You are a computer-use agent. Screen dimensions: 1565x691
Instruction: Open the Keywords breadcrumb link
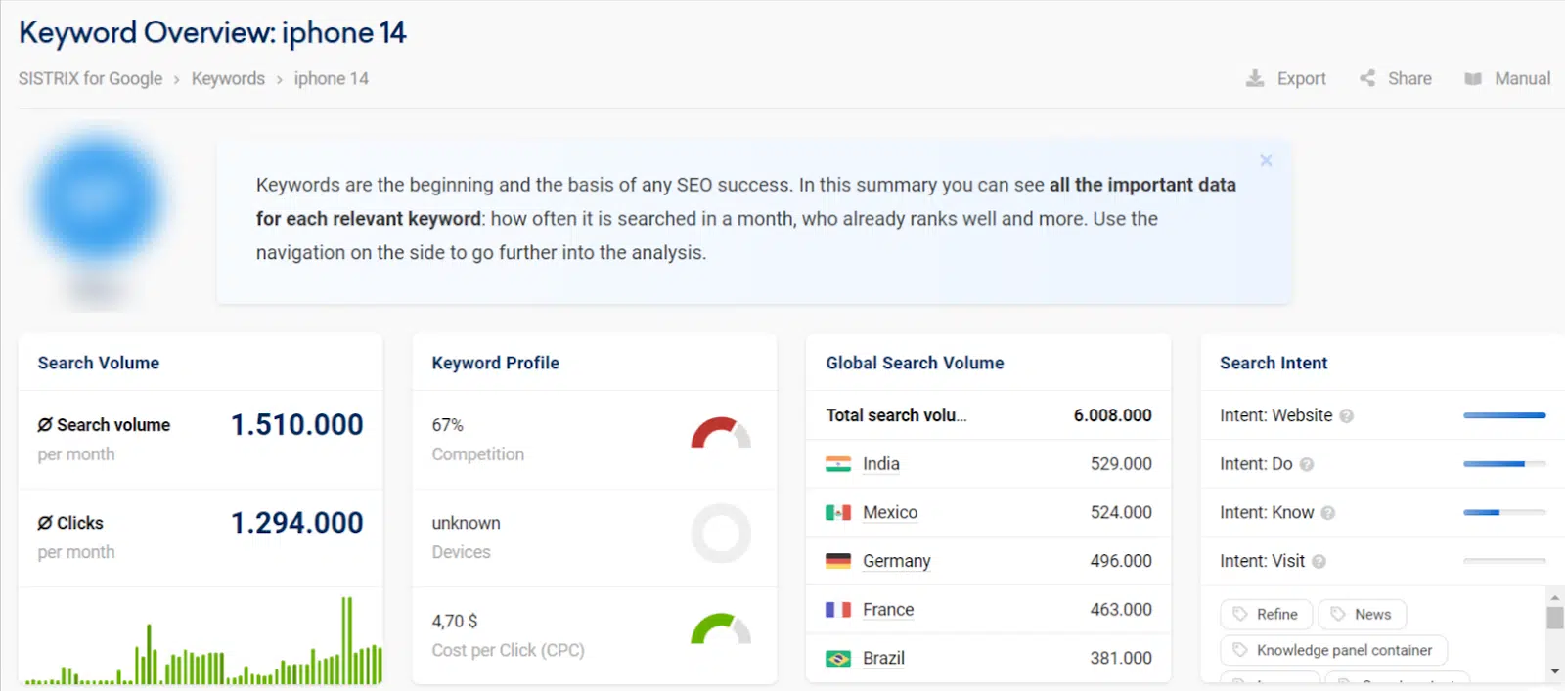pos(228,78)
